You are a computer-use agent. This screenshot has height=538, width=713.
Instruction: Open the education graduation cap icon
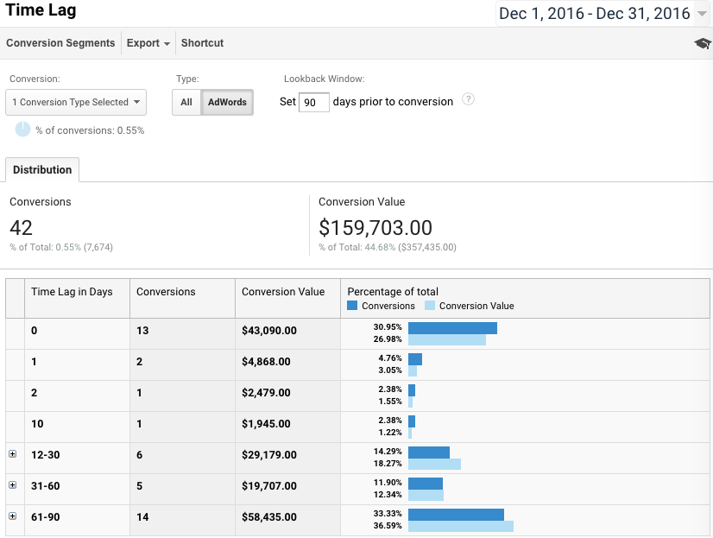pyautogui.click(x=703, y=43)
